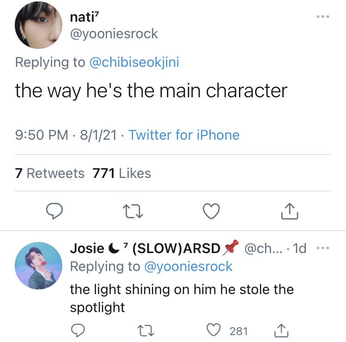This screenshot has height=342, width=346.
Task: Open the @chibiseokjini mention link
Action: point(133,62)
